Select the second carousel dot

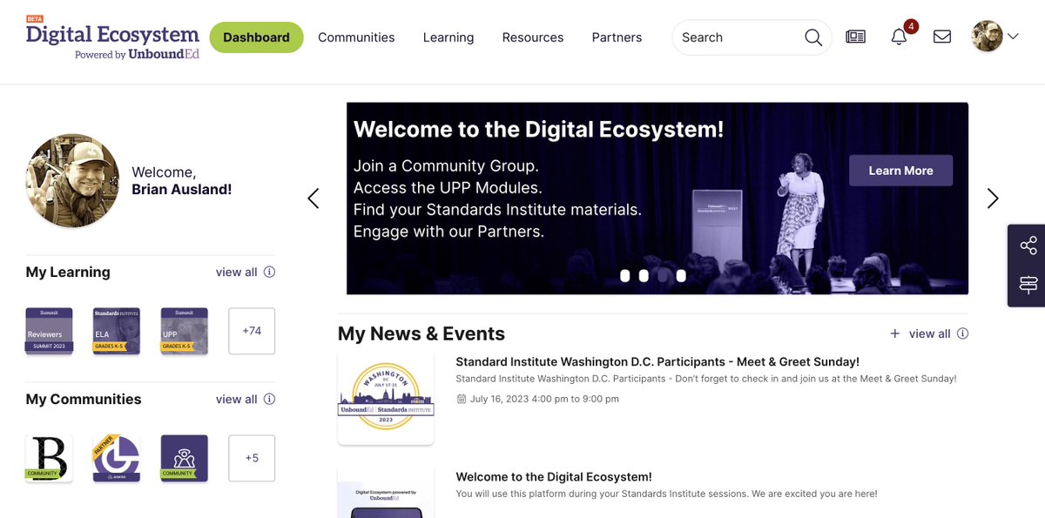[x=644, y=276]
